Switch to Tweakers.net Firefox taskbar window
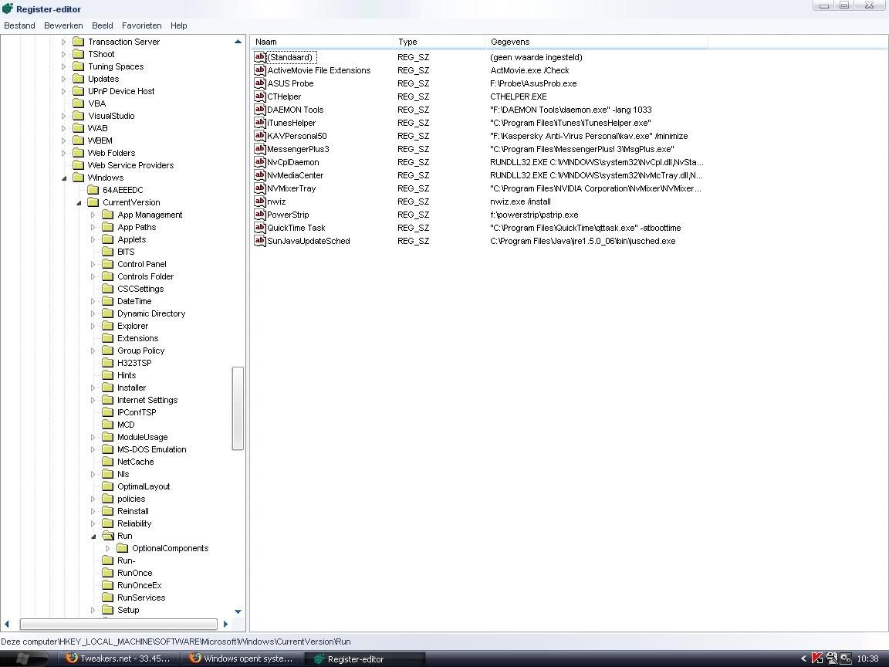 118,659
